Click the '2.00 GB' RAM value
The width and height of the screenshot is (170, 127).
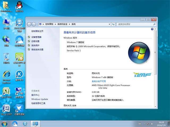click(96, 92)
